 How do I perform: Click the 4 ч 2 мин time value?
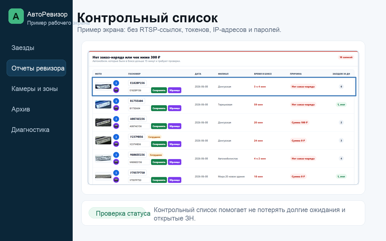260,158
